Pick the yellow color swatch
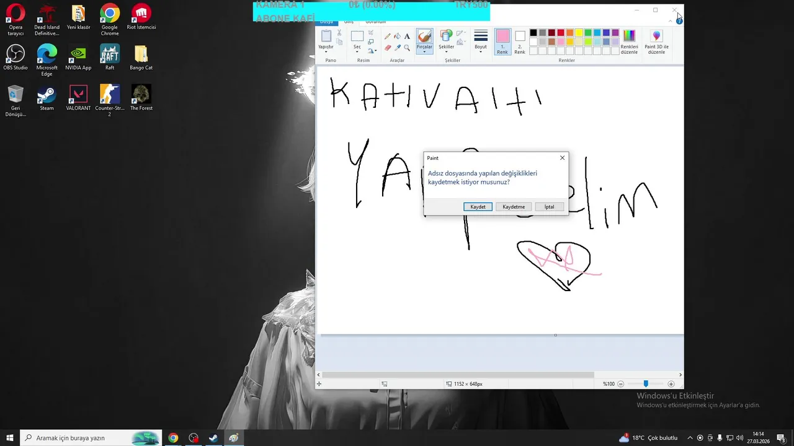Viewport: 794px width, 446px height. pyautogui.click(x=579, y=33)
